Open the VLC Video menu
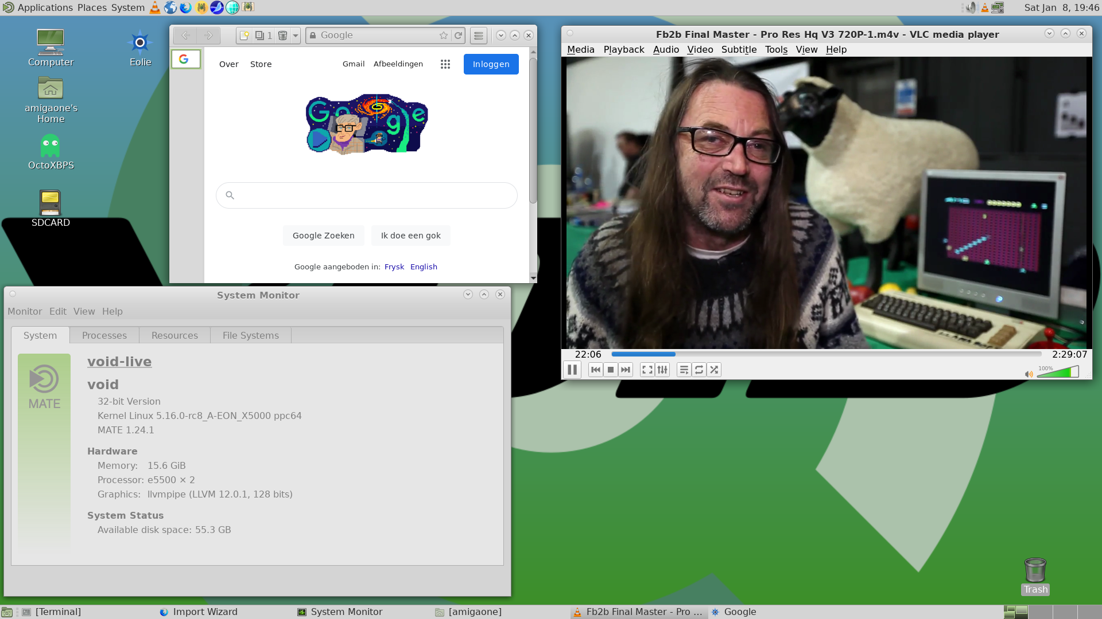1102x619 pixels. pyautogui.click(x=700, y=49)
